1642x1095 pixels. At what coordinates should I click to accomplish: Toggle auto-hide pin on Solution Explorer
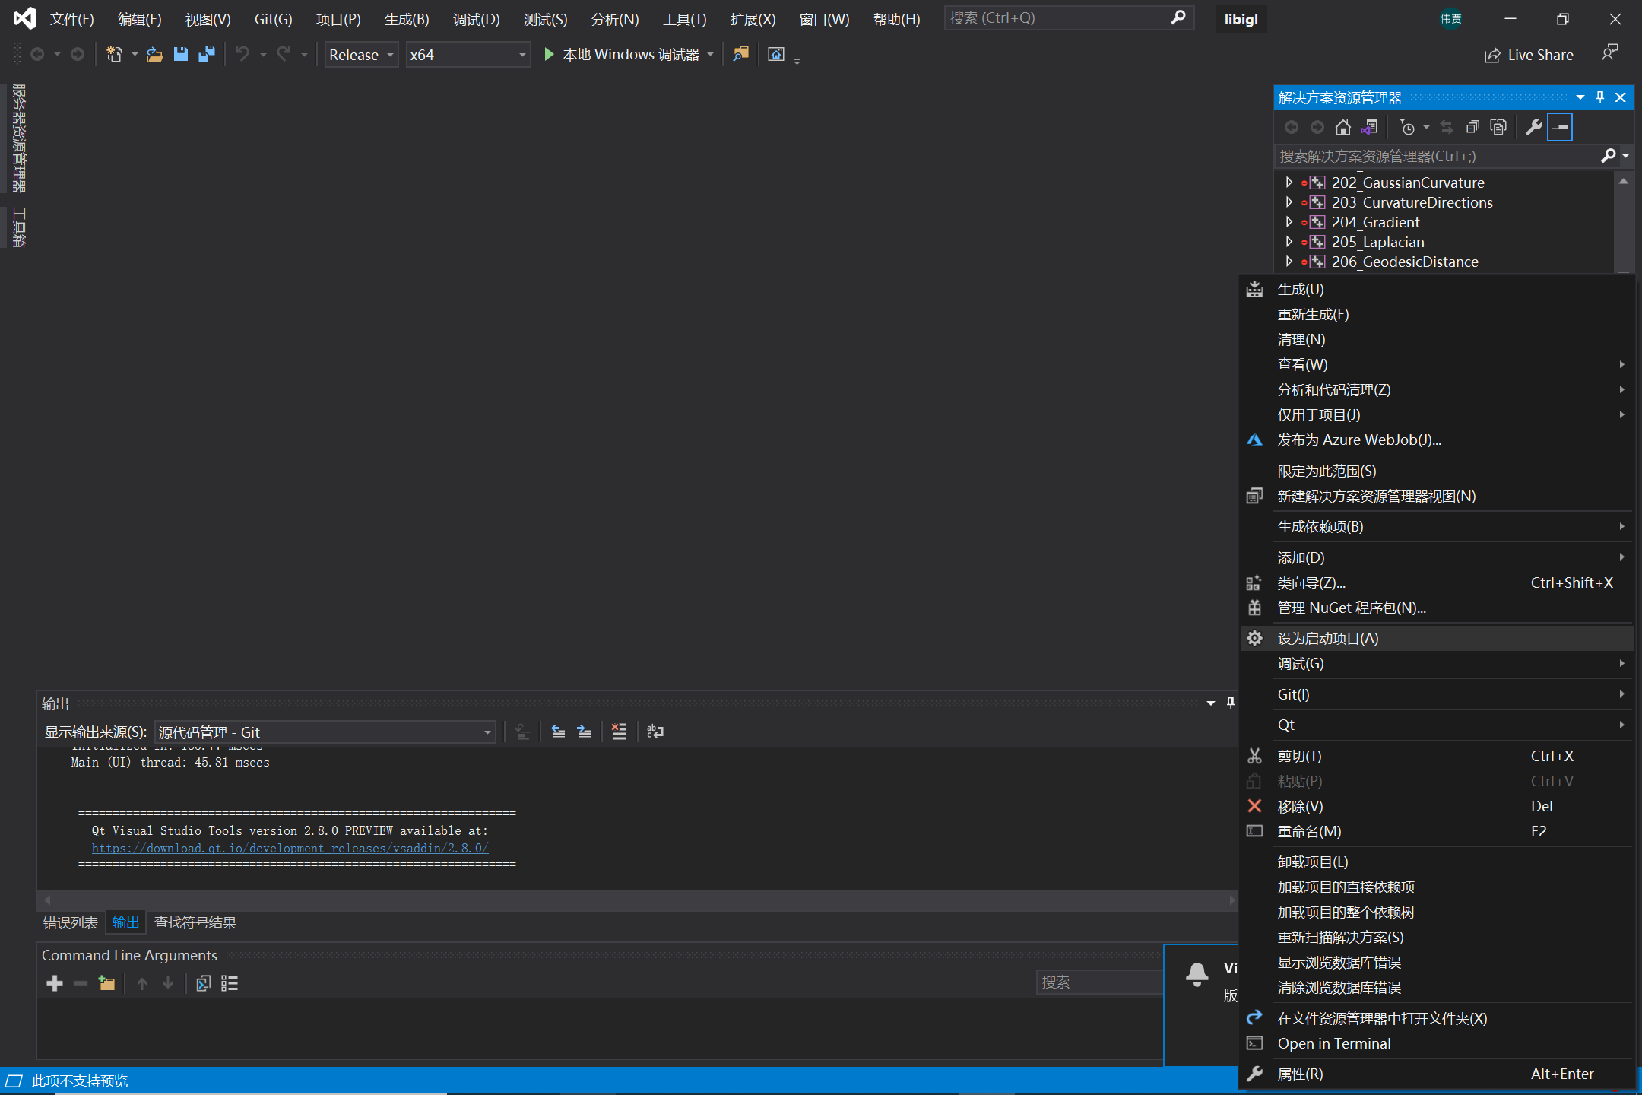[x=1600, y=97]
